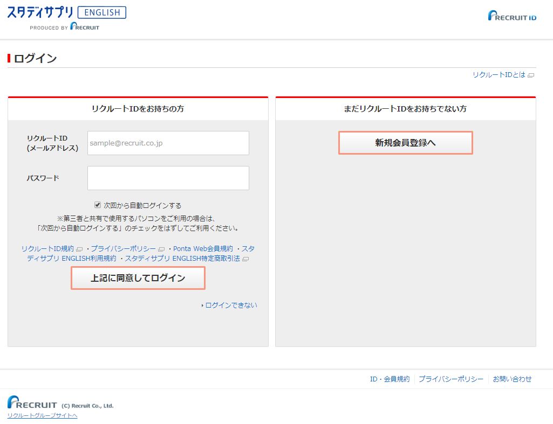The height and width of the screenshot is (424, 553).
Task: Click external-link icon beside リクルートIDとは
Action: [531, 75]
